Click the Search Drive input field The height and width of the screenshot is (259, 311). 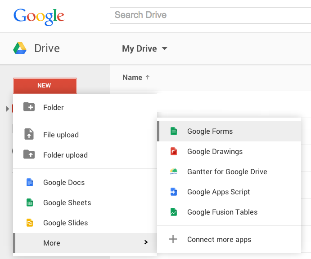(x=210, y=15)
